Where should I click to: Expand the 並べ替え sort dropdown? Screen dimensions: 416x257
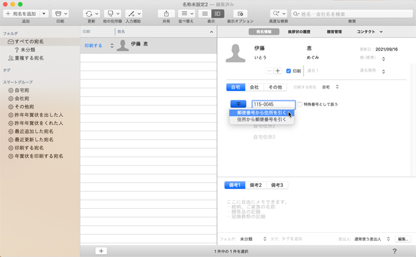187,13
